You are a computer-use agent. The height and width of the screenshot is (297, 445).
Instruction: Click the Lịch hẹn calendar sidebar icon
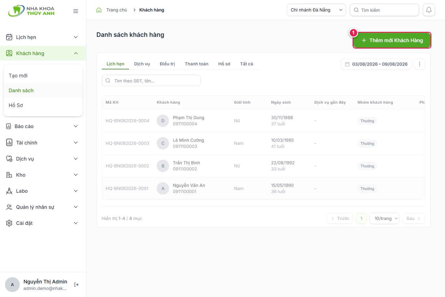pyautogui.click(x=9, y=37)
